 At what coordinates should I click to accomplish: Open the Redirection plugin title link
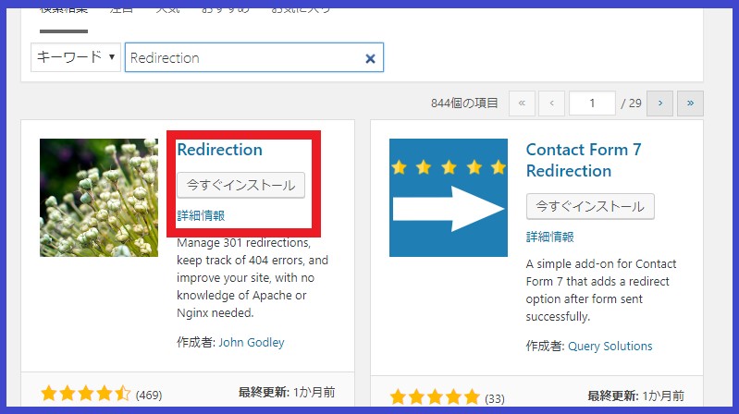point(219,150)
